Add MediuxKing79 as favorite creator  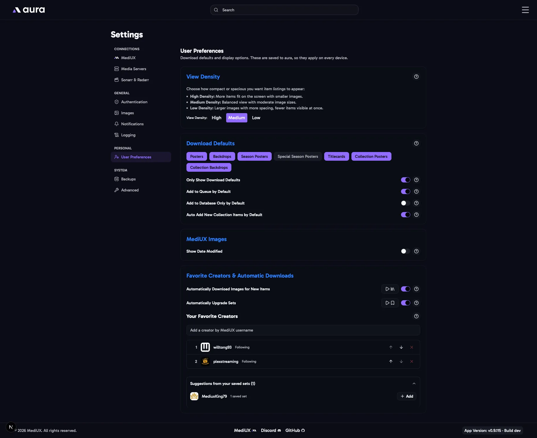[407, 396]
